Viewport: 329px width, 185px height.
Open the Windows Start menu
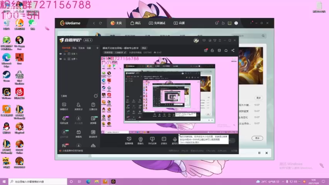(4, 182)
